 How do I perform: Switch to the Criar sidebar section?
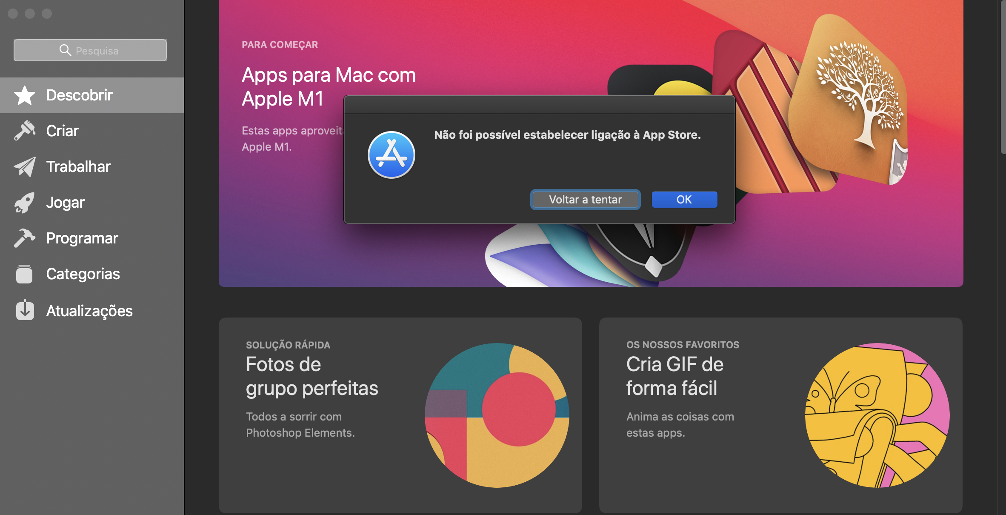coord(62,131)
